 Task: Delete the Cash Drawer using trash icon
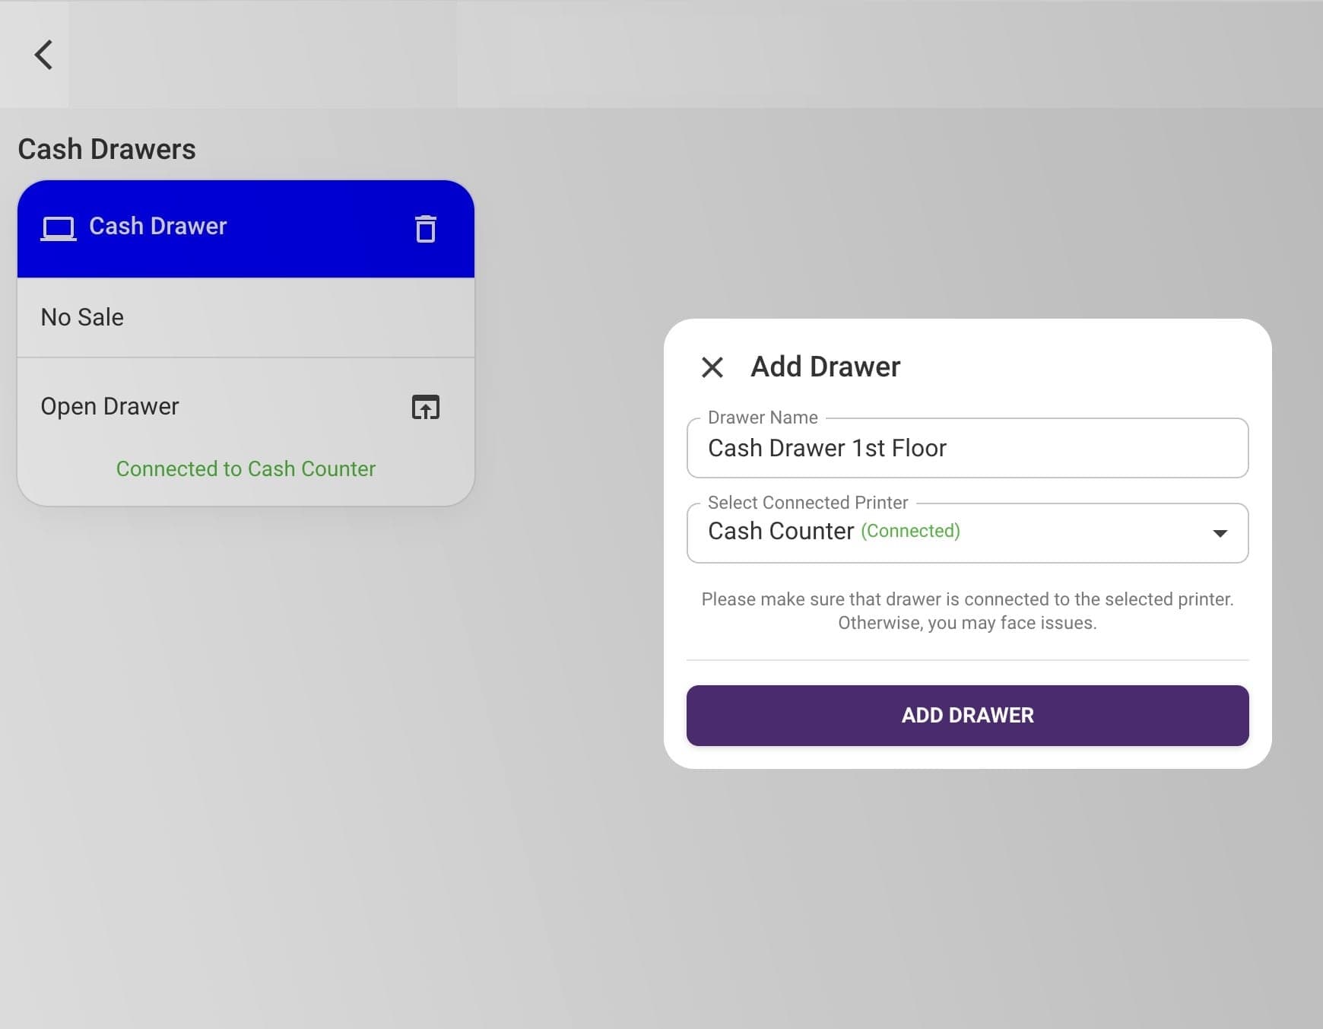[426, 229]
